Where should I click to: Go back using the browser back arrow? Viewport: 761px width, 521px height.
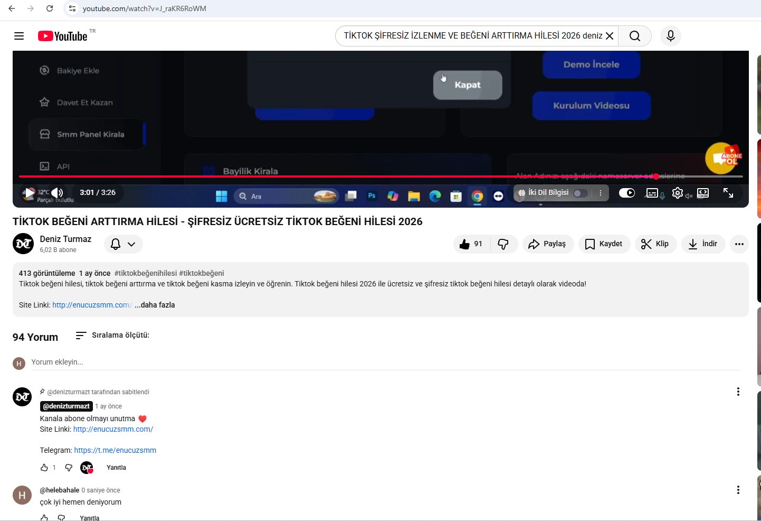click(x=12, y=8)
